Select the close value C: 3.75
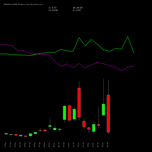This screenshot has width=152, height=152. (x=53, y=8)
